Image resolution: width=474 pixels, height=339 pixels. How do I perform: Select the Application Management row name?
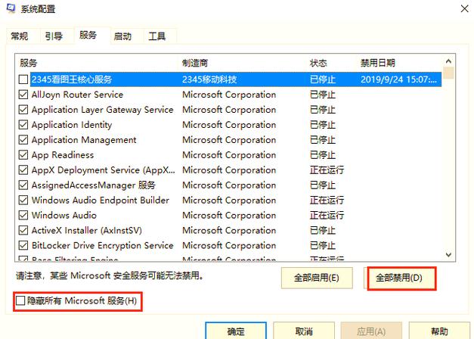coord(84,140)
